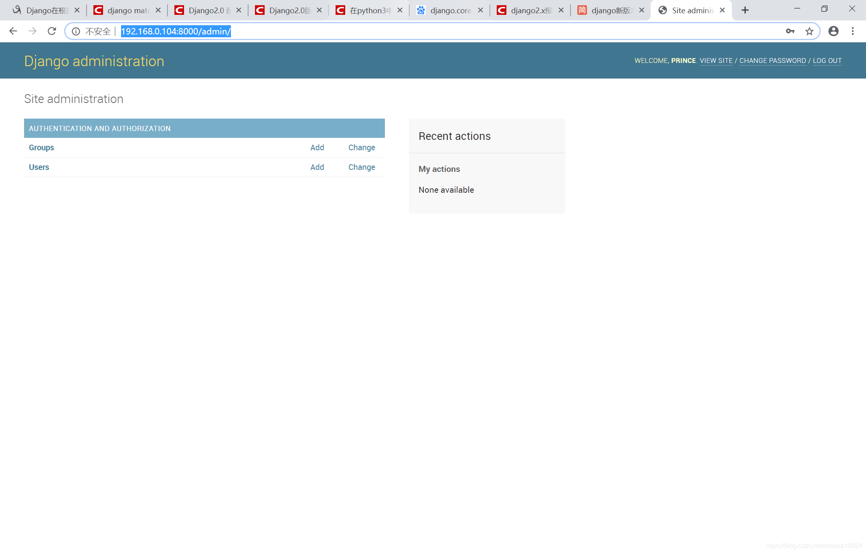Click Change next to Users
The image size is (866, 553).
click(x=362, y=167)
